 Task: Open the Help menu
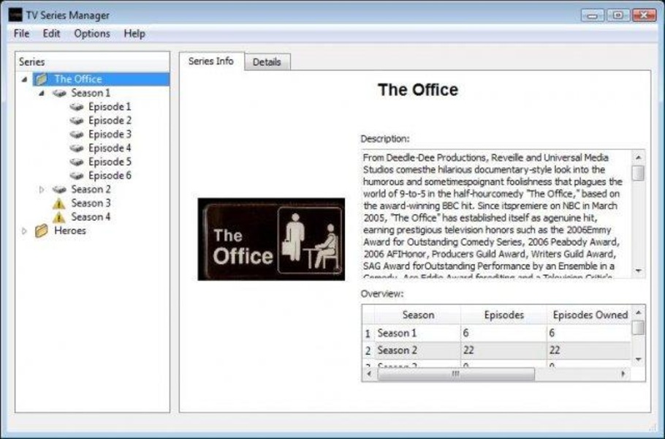tap(134, 34)
